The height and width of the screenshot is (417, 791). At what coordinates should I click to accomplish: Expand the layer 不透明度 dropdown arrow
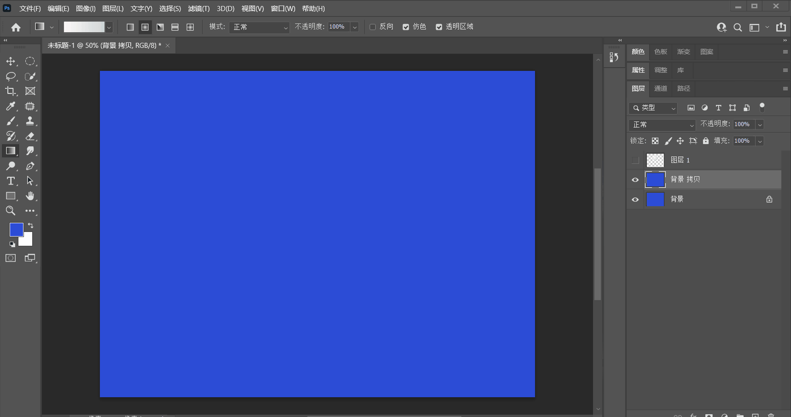coord(760,124)
